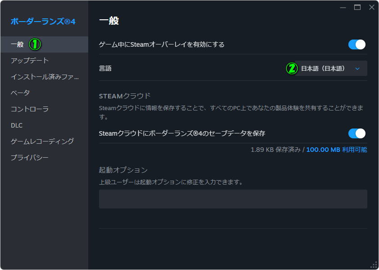Open the アップデート settings tab
This screenshot has width=379, height=270.
tap(44, 61)
